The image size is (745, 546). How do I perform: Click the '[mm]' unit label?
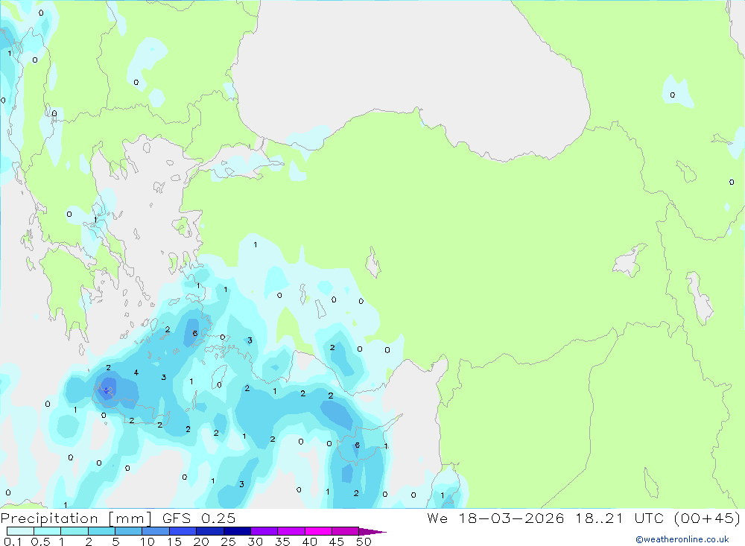pyautogui.click(x=130, y=518)
